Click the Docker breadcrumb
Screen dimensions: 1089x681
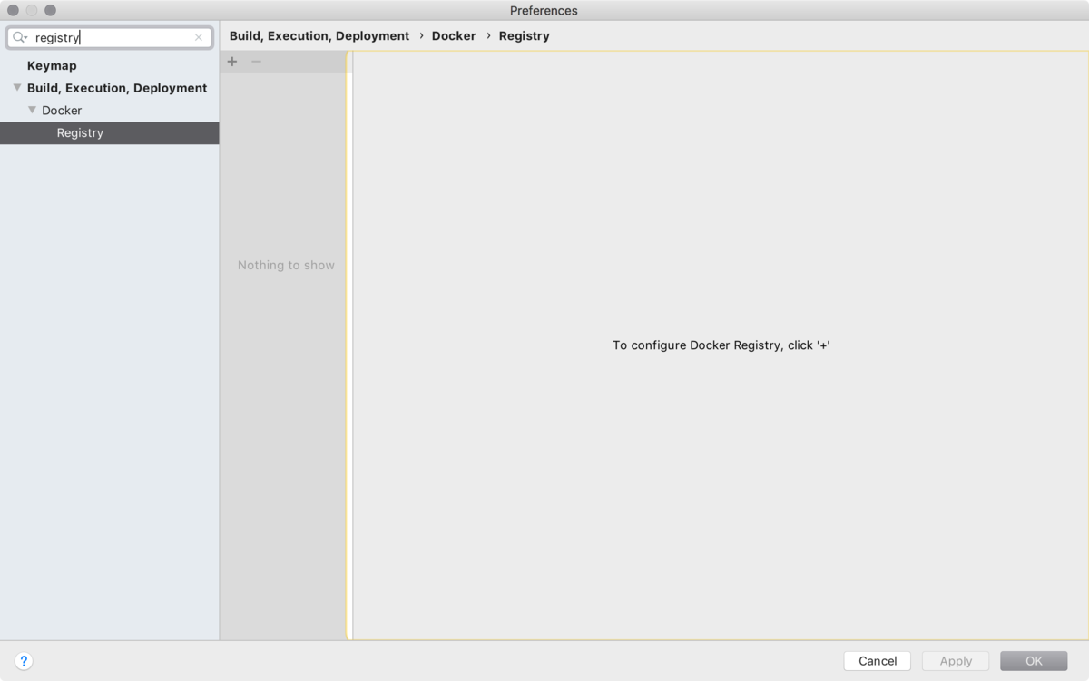coord(453,35)
